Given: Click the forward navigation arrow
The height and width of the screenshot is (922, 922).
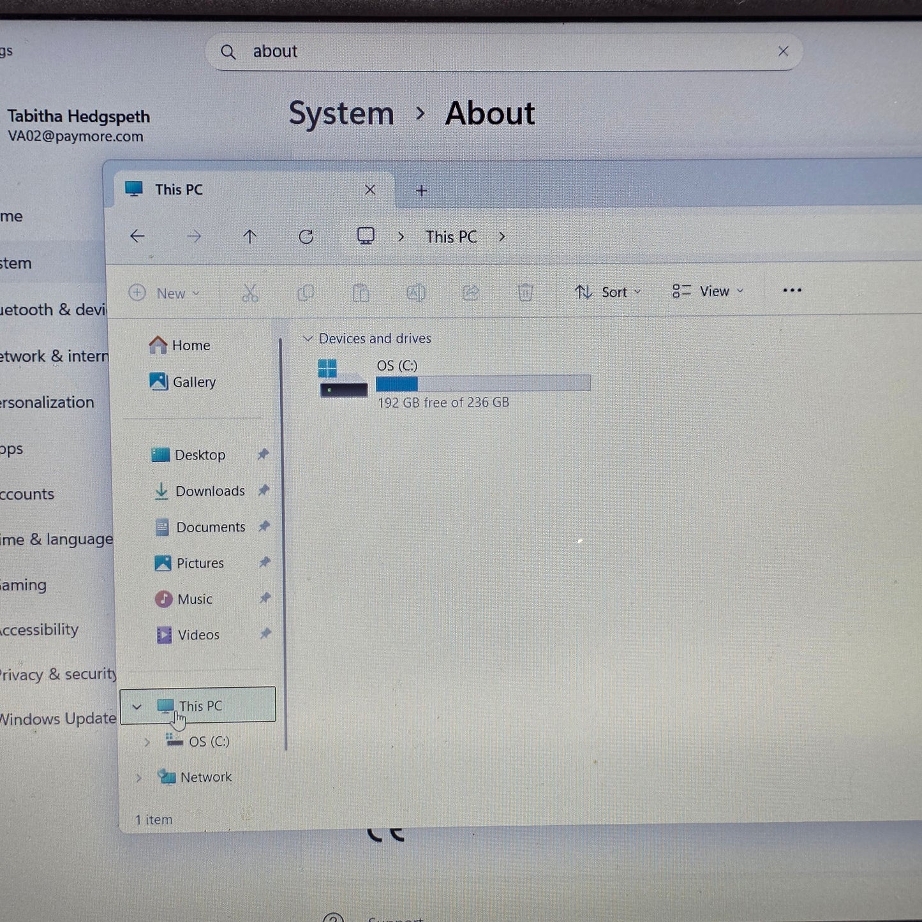Looking at the screenshot, I should (x=194, y=237).
